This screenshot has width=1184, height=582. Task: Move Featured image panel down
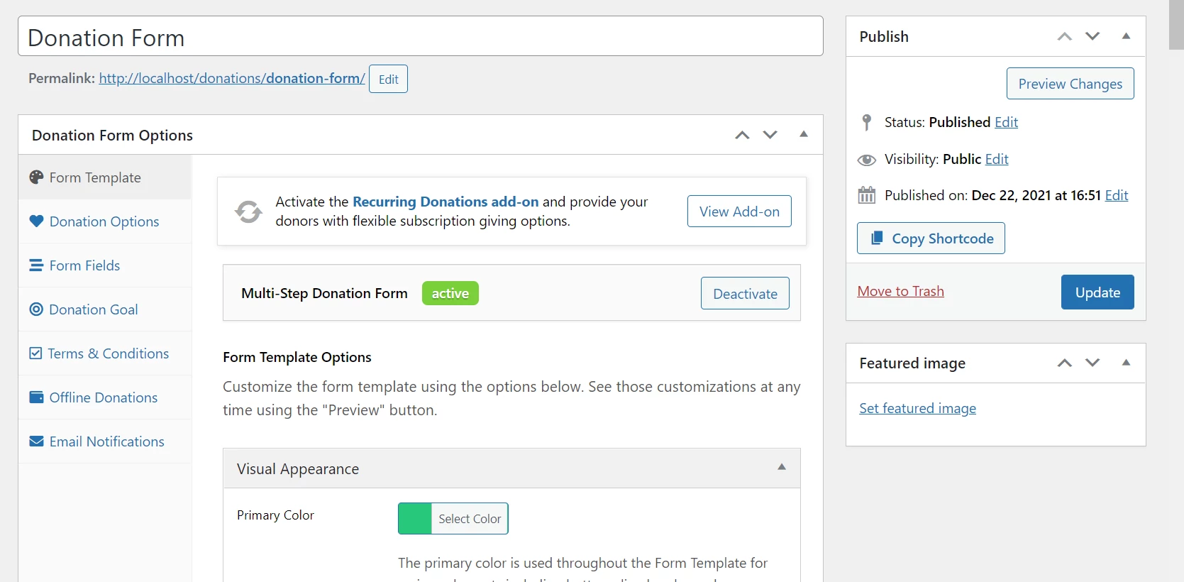click(1092, 363)
